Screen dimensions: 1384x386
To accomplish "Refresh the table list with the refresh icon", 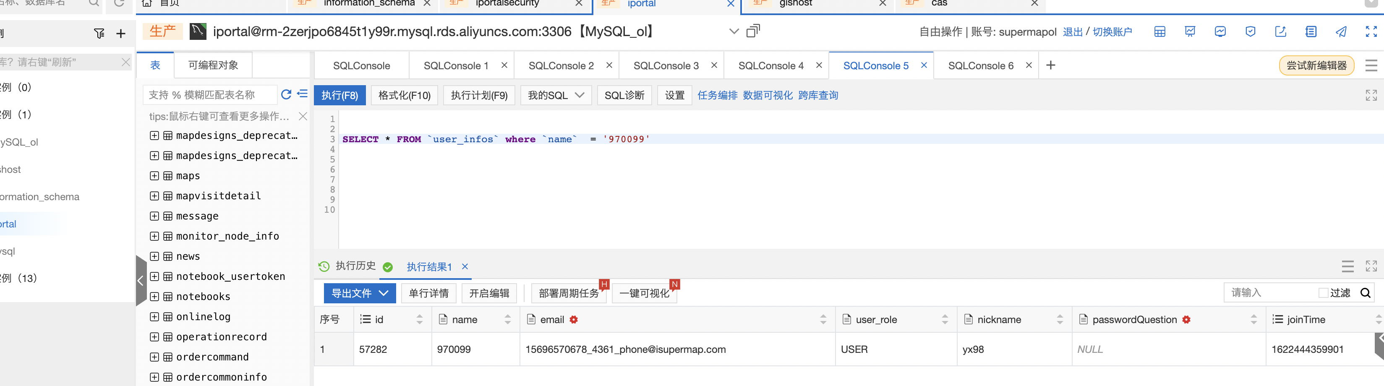I will click(286, 94).
